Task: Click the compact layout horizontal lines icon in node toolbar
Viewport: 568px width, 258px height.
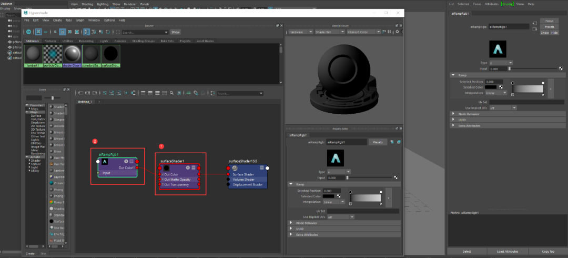Action: tap(143, 93)
